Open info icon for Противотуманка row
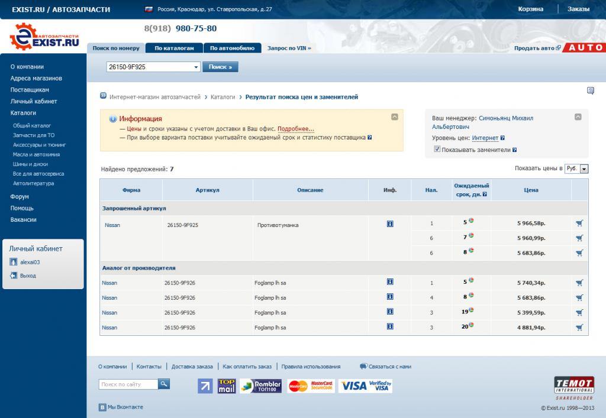Viewport: 606px width, 418px height. tap(390, 223)
